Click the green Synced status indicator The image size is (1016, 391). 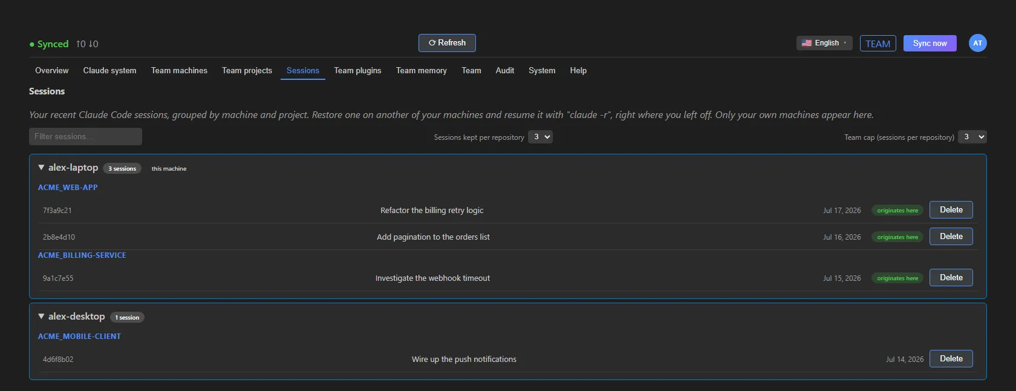click(x=49, y=44)
